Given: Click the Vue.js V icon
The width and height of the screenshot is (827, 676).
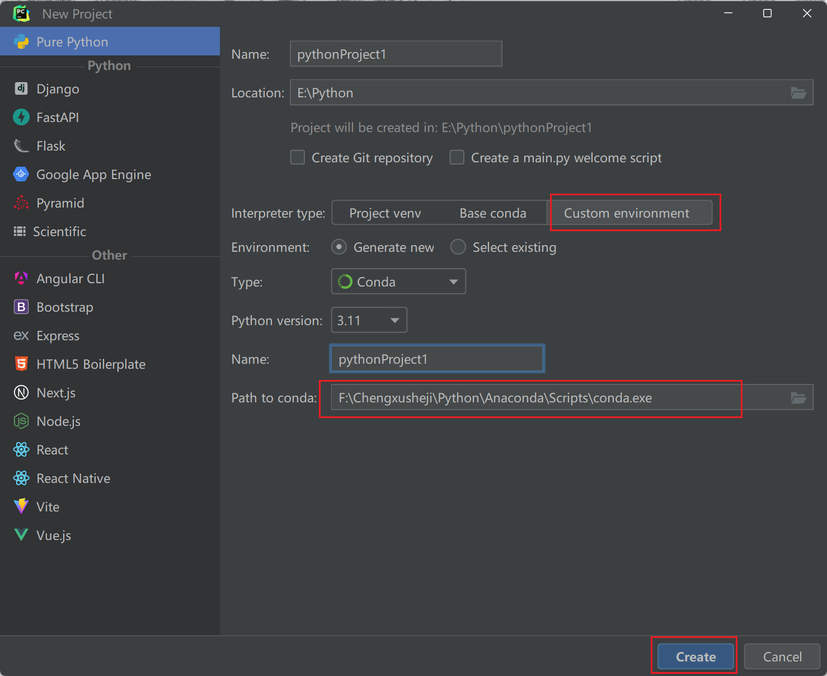Looking at the screenshot, I should pos(21,535).
